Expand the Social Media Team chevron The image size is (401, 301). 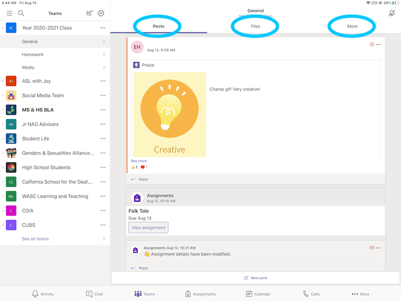click(x=3, y=95)
